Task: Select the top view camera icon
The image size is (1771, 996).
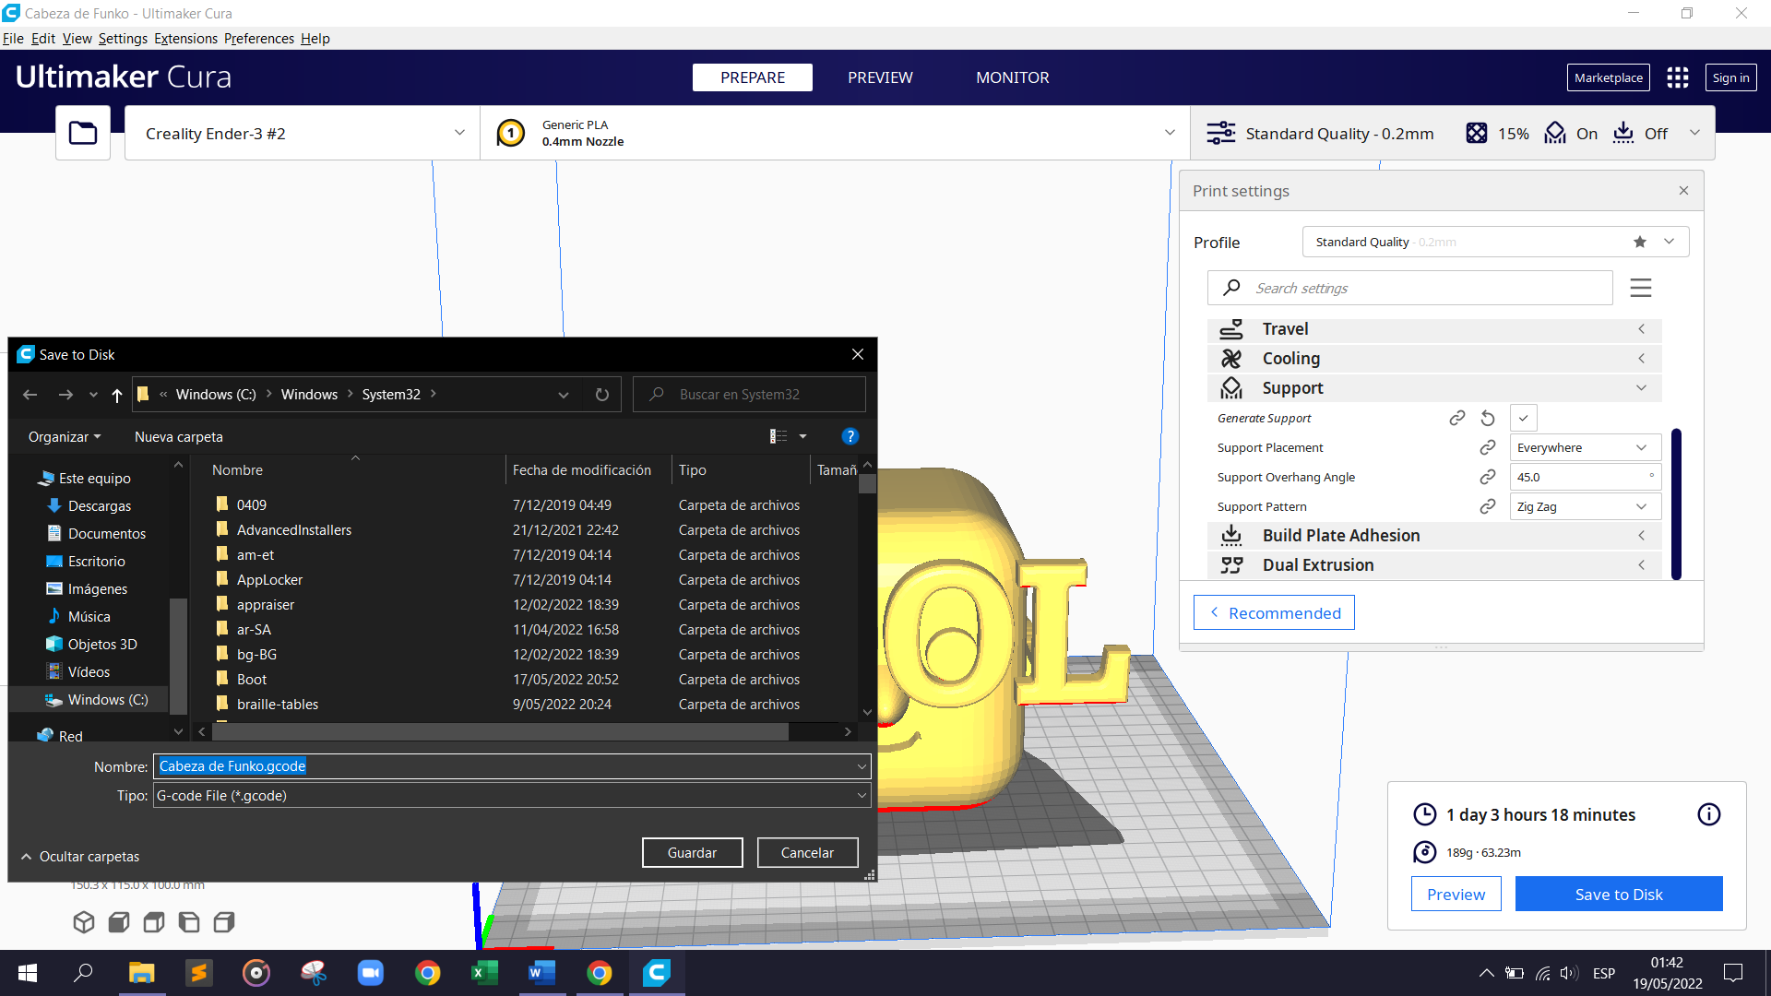Action: click(x=154, y=922)
